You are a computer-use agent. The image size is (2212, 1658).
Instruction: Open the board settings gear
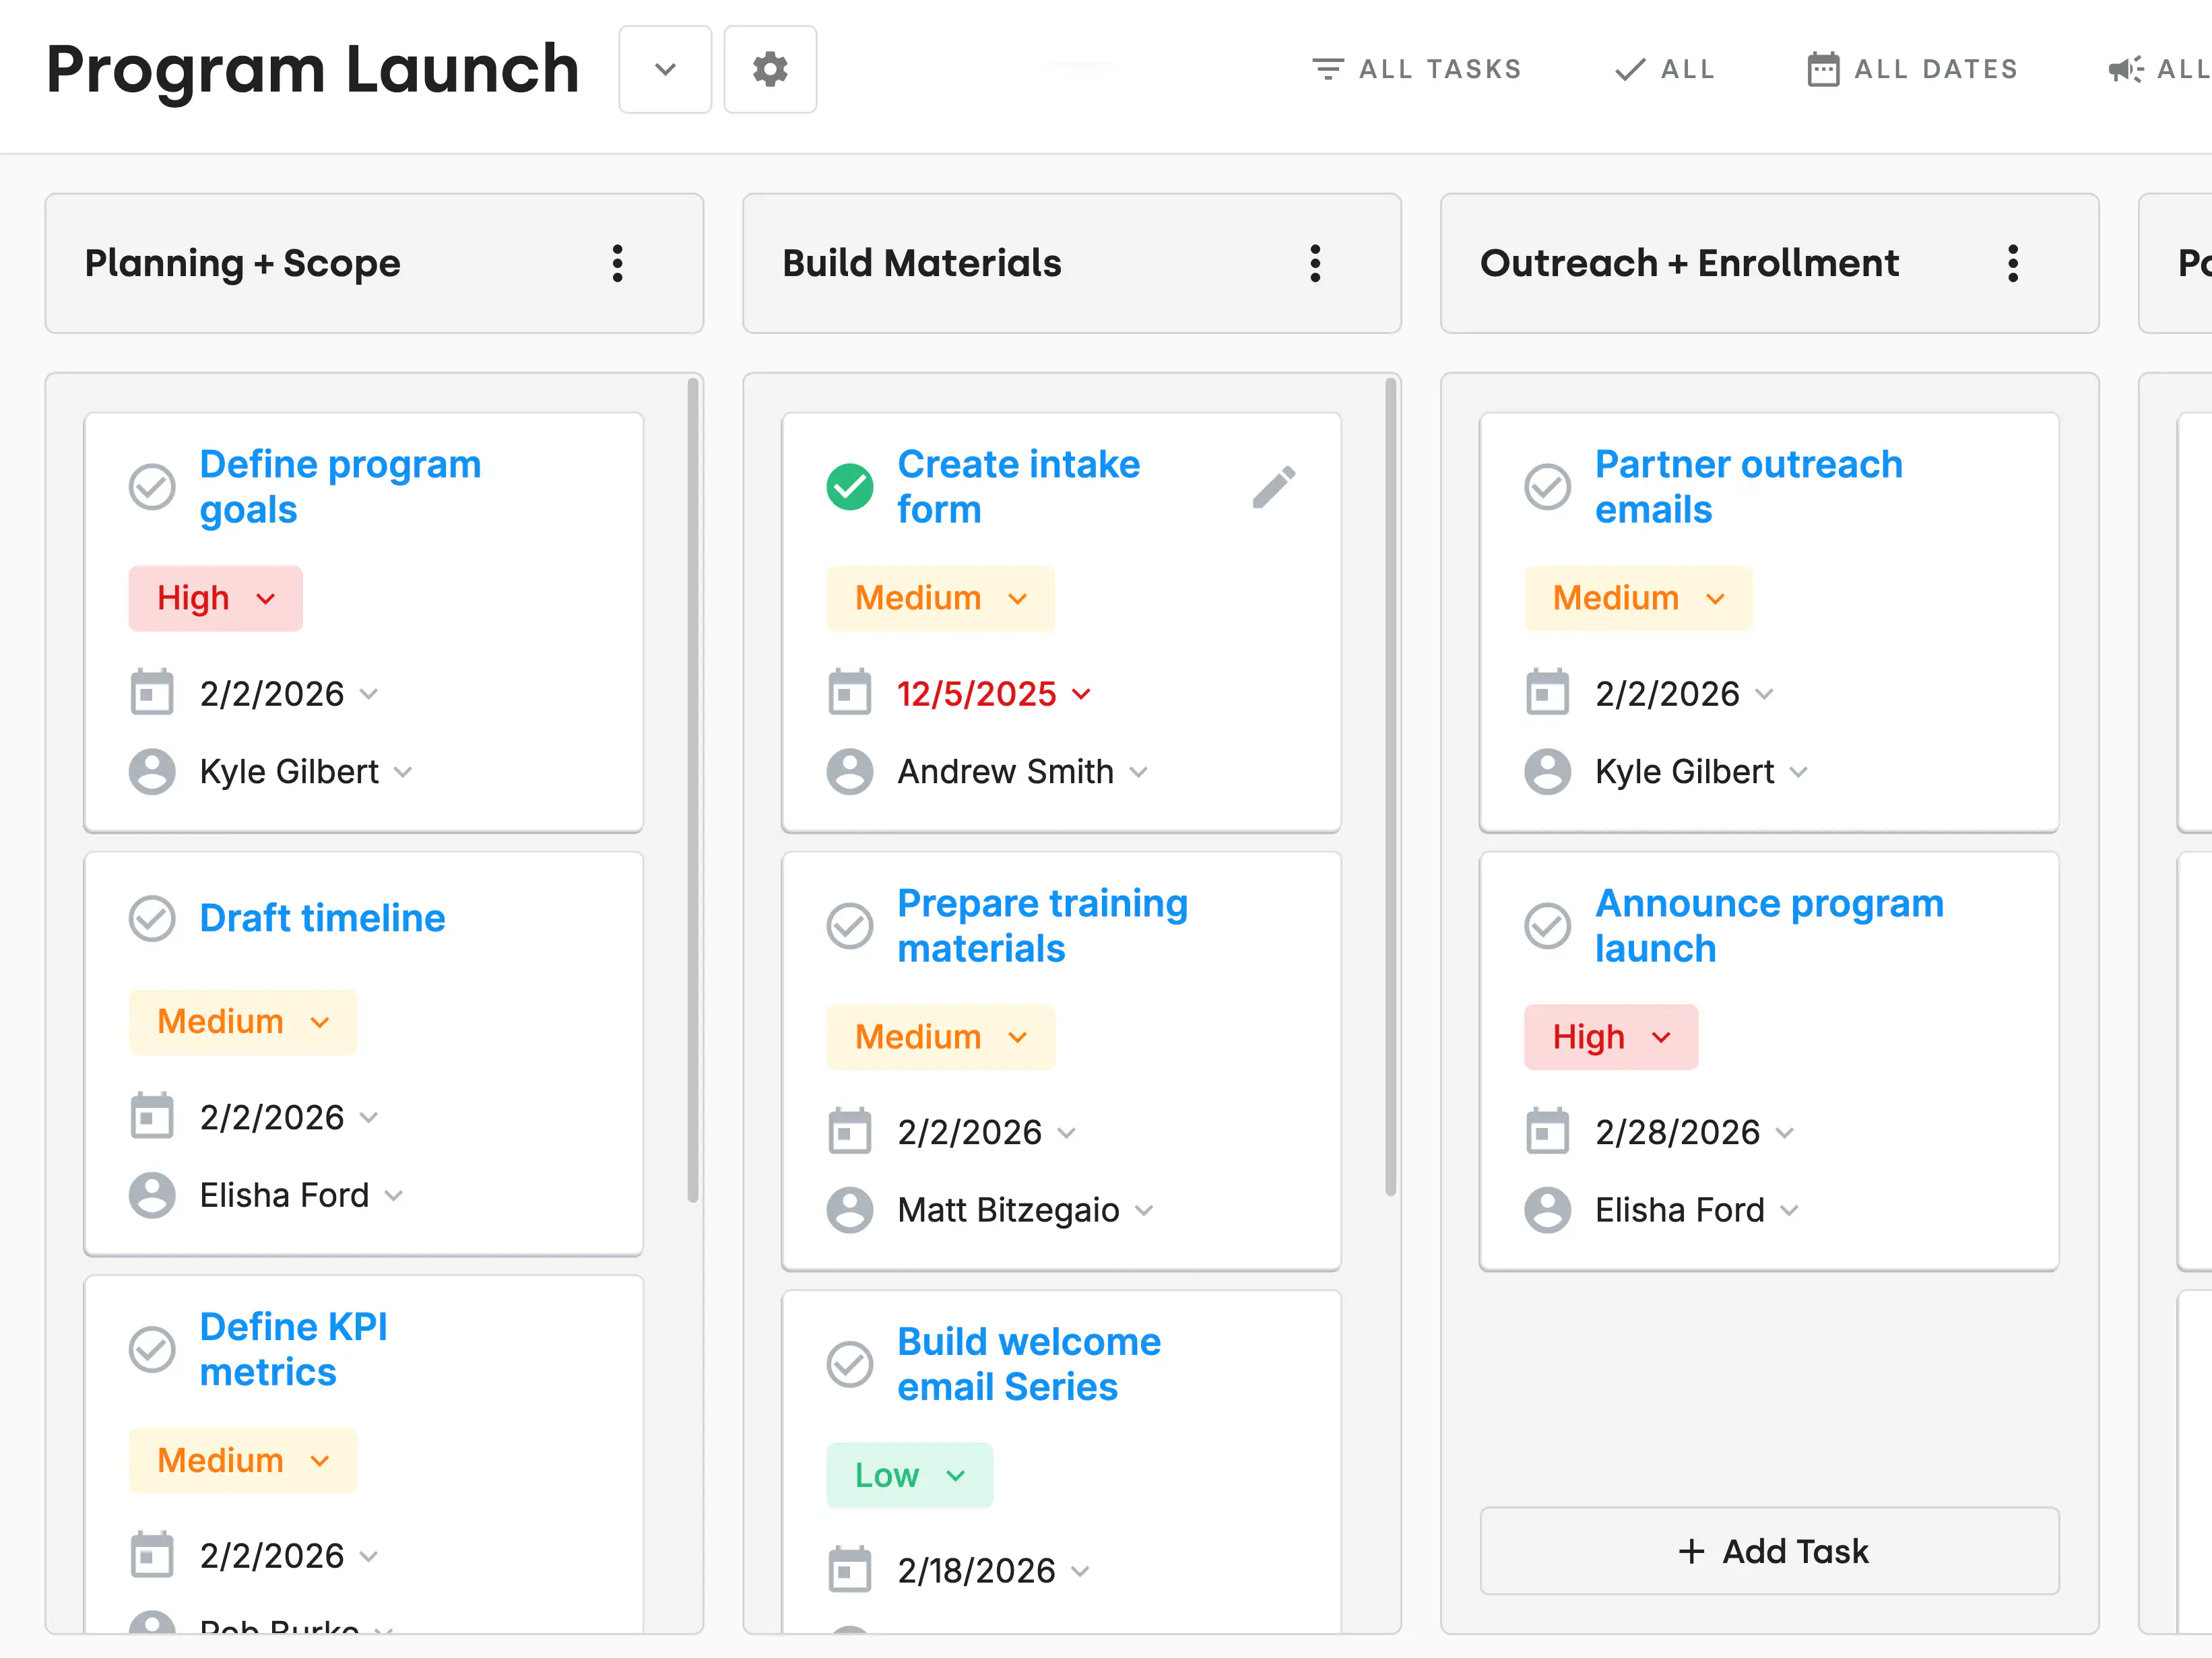tap(769, 69)
